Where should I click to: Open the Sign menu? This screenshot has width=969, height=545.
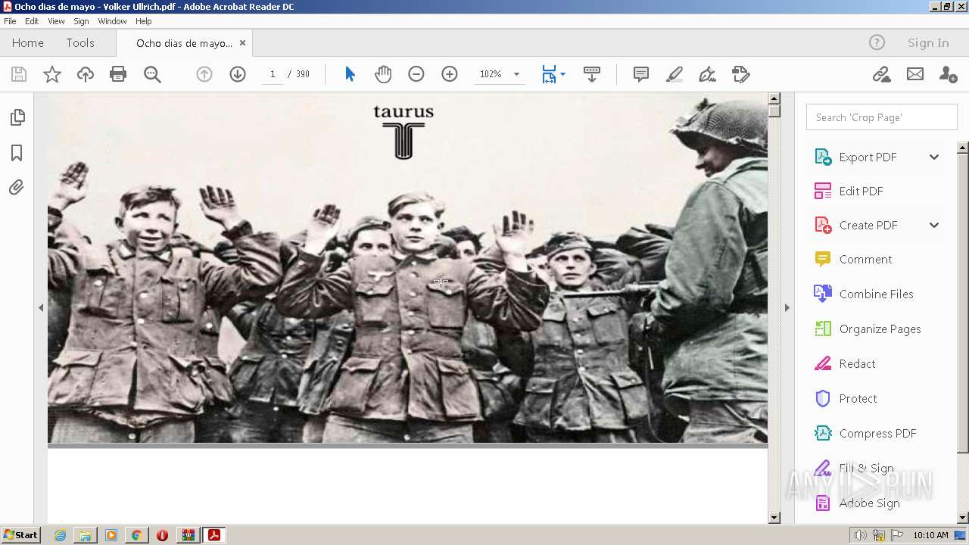pyautogui.click(x=81, y=21)
